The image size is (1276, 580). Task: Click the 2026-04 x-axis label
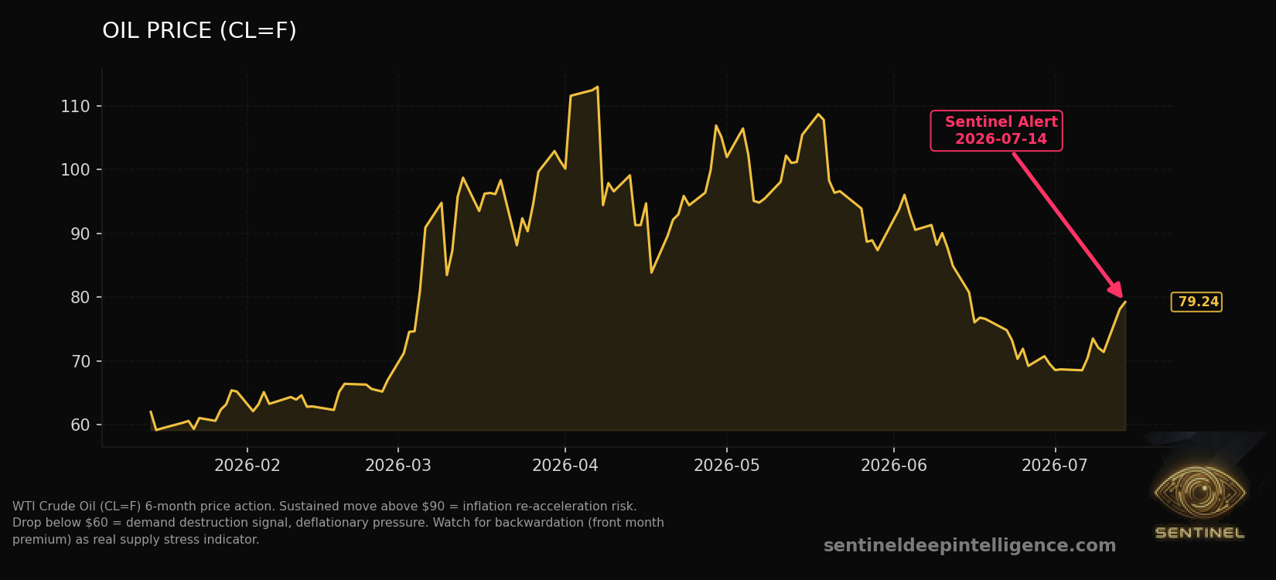tap(565, 466)
